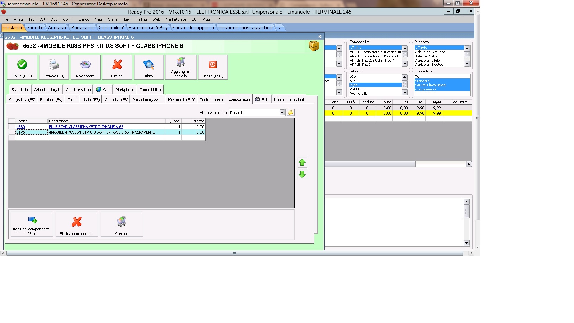574x323 pixels.
Task: Open the Web tab
Action: point(103,90)
